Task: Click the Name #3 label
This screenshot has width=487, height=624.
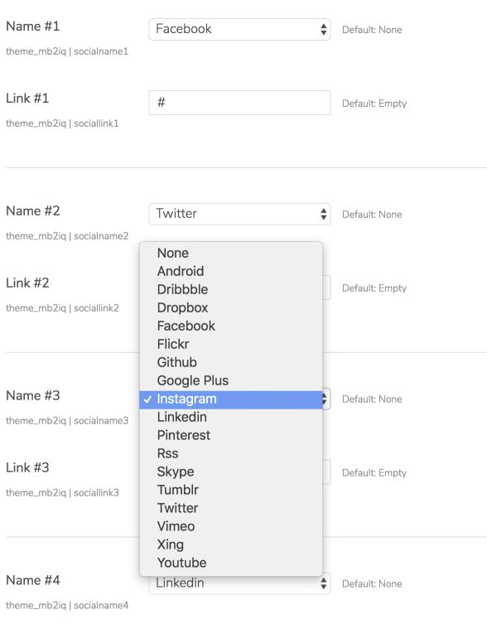Action: tap(33, 395)
